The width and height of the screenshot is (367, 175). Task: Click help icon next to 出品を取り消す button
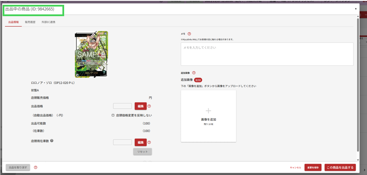click(x=35, y=167)
